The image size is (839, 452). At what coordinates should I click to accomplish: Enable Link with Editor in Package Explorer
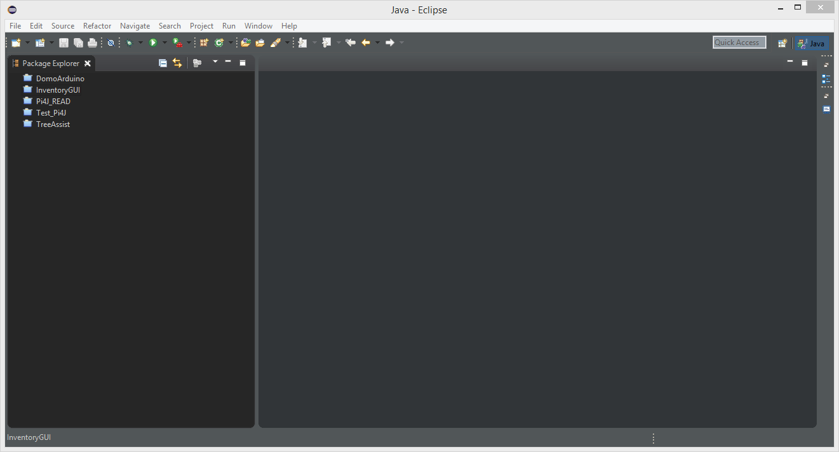pos(177,63)
